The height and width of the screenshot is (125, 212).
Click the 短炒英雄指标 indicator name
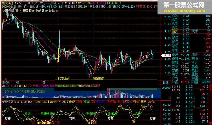point(11,102)
